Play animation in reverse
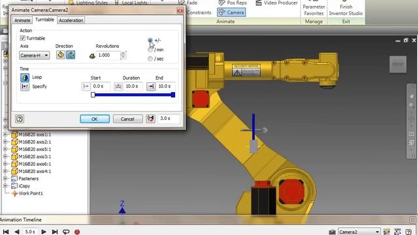Viewport: 418px width, 235px height. [17, 232]
